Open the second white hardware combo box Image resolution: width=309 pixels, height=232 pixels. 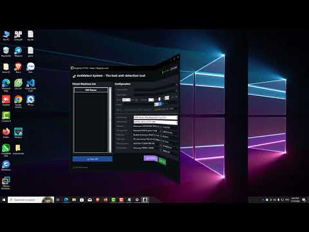[x=156, y=122]
